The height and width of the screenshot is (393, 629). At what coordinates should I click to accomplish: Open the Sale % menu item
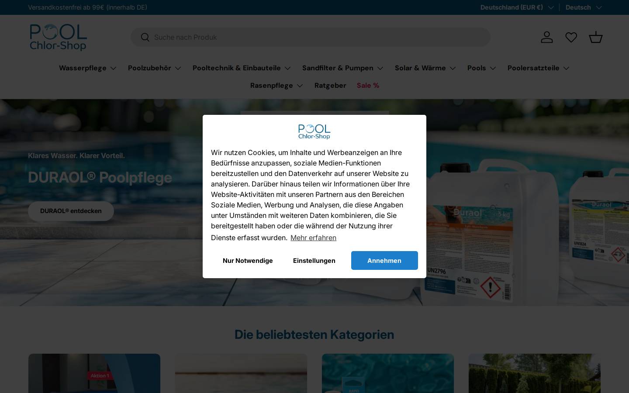click(x=368, y=86)
